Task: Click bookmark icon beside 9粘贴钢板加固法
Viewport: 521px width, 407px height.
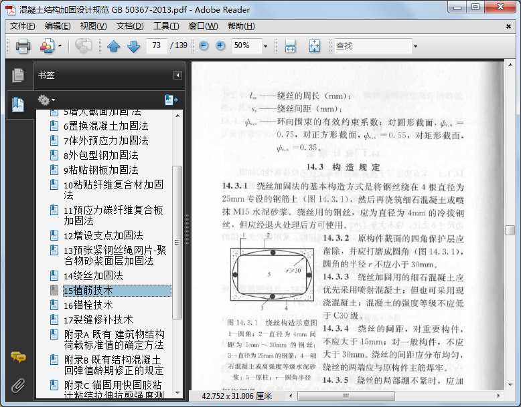Action: (x=54, y=170)
